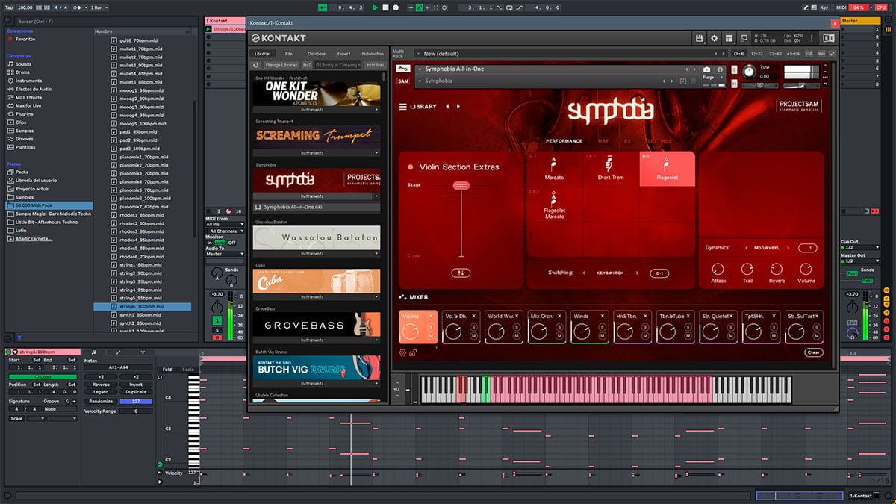Open Kontakt Expert tab
Image resolution: width=896 pixels, height=504 pixels.
[x=343, y=54]
